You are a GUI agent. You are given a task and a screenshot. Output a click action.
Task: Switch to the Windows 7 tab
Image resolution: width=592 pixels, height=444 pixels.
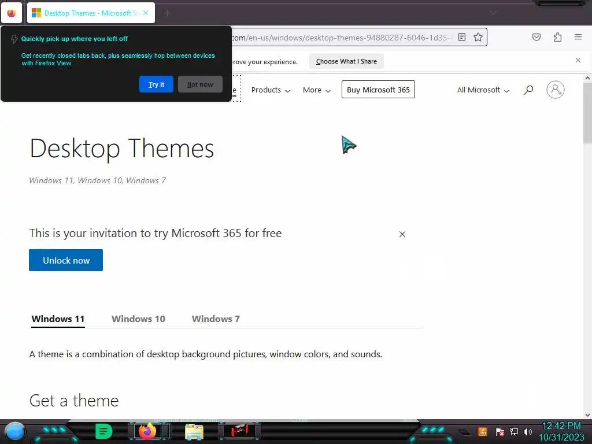point(216,319)
